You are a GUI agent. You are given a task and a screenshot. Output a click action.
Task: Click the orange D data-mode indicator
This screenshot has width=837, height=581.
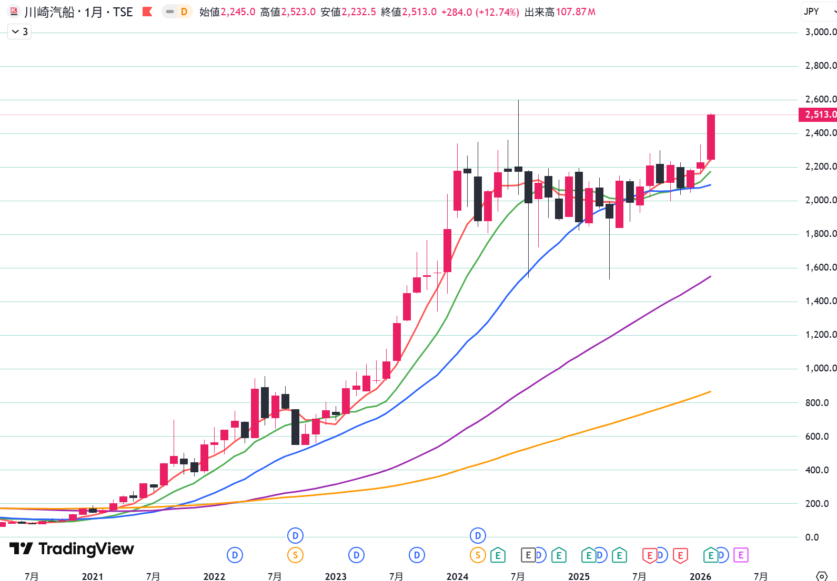coord(184,12)
